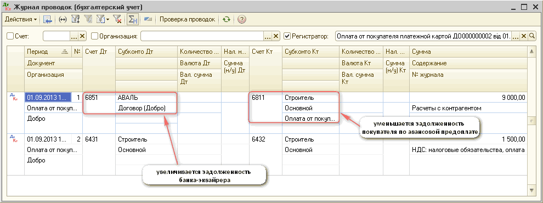
Task: Clear the Регистратор field with X button
Action: pyautogui.click(x=524, y=36)
